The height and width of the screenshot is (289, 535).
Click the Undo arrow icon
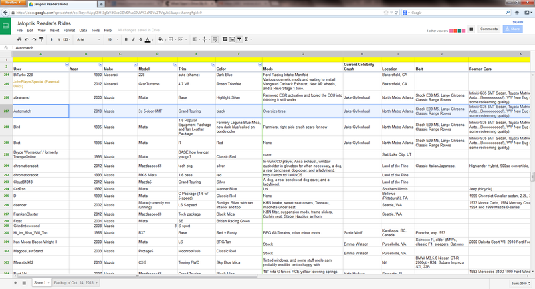tap(27, 39)
